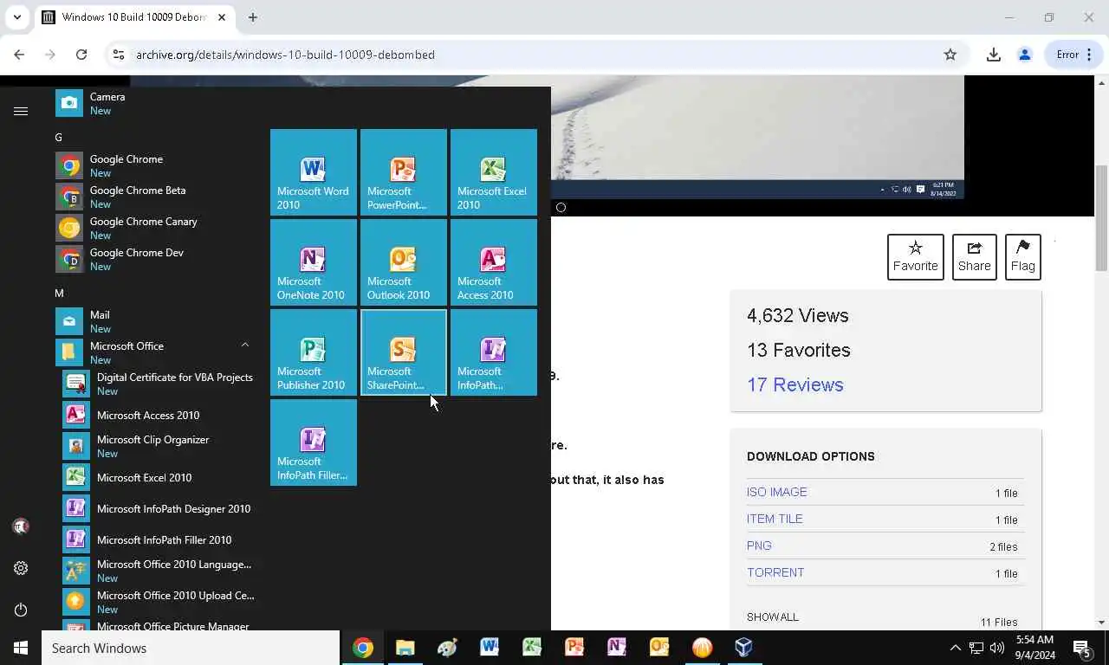Download via the TORRENT link
This screenshot has height=665, width=1109.
(775, 572)
